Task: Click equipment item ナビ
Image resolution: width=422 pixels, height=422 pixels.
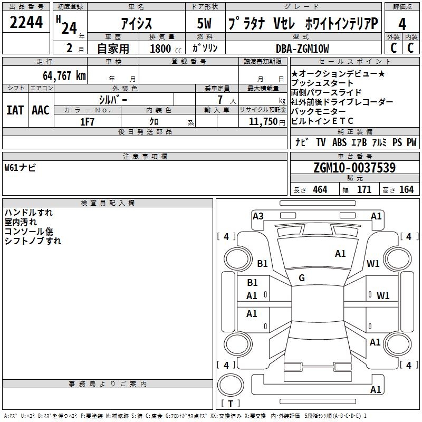Action: 302,142
